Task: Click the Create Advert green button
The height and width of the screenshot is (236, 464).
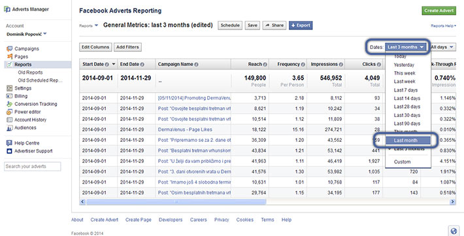Action: tap(439, 10)
